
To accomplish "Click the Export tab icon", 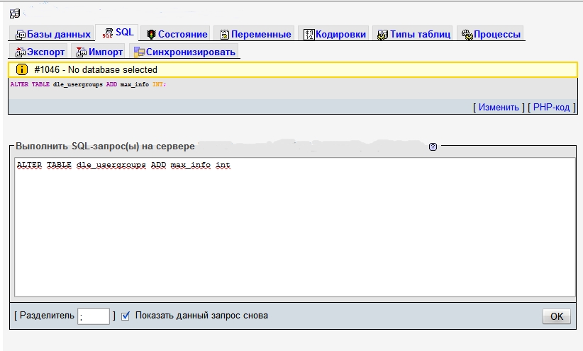I will (21, 52).
